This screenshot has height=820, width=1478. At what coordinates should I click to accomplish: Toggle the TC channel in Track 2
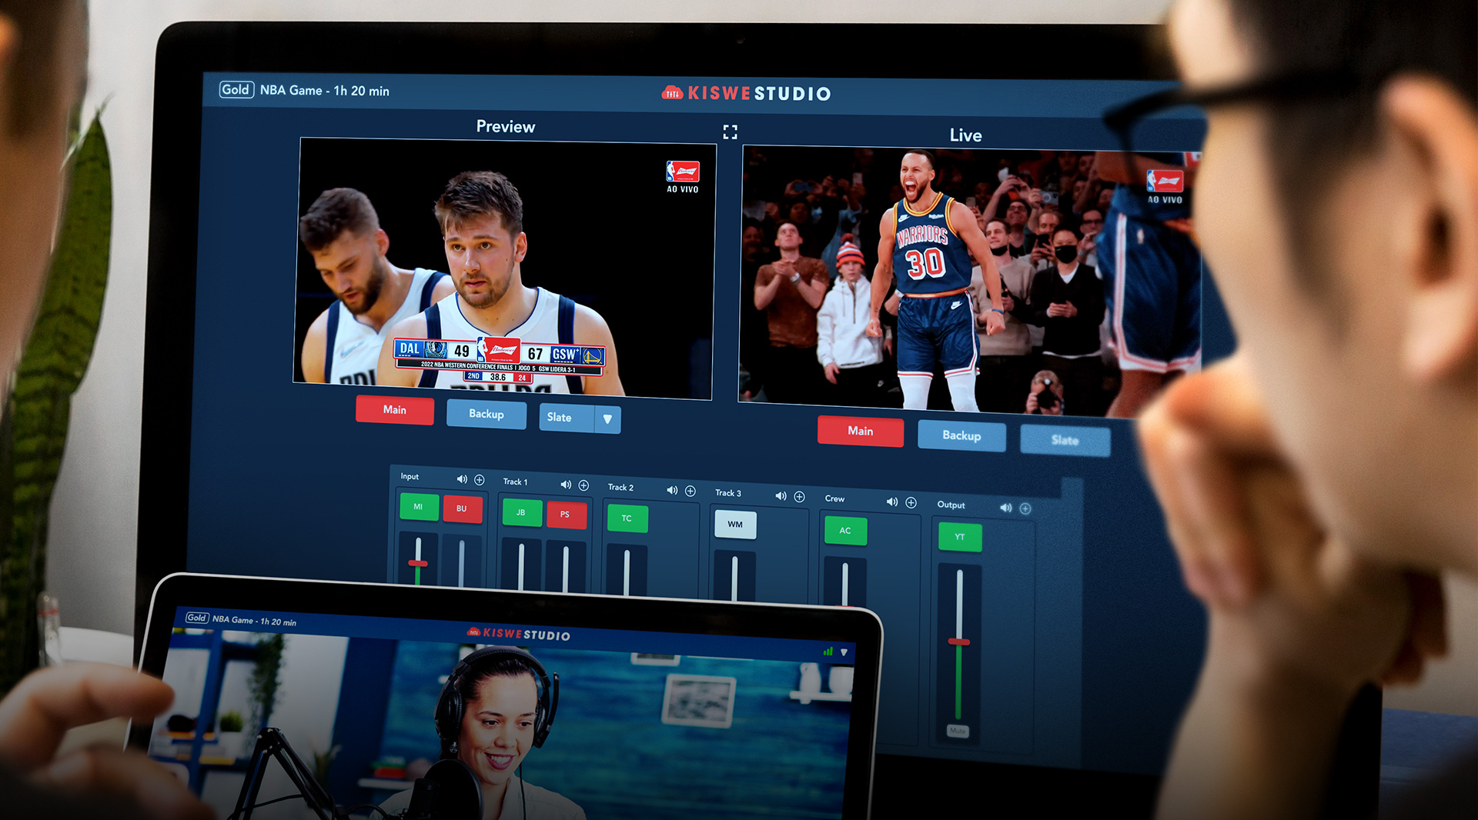[x=627, y=518]
